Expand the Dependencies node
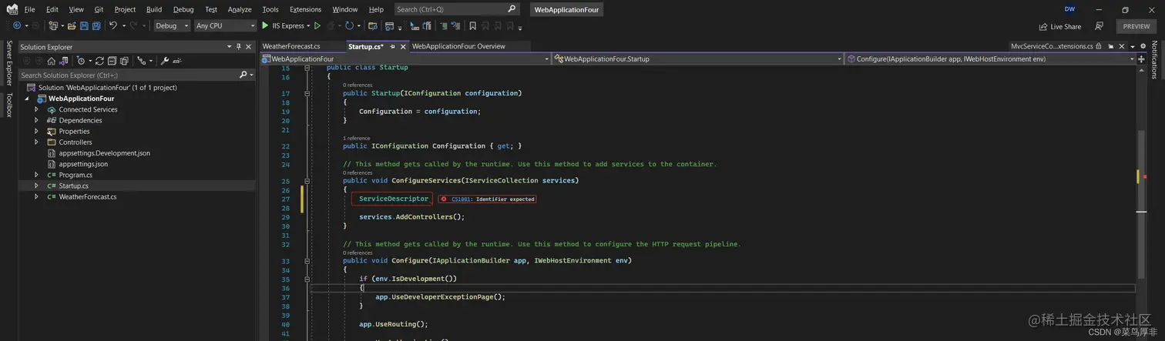 36,120
